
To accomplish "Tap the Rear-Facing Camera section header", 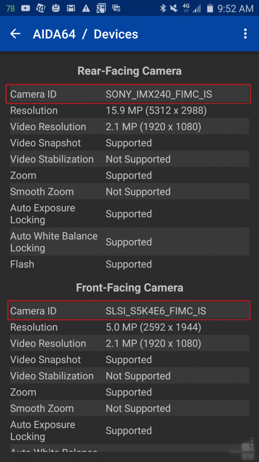I will tap(129, 71).
